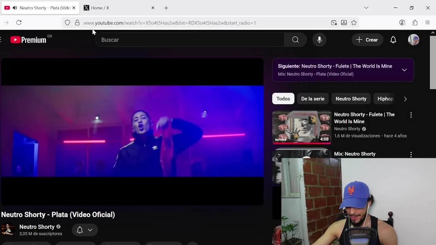Open options menu for Mix: Neutro Shorty
436x245 pixels.
[x=411, y=154]
